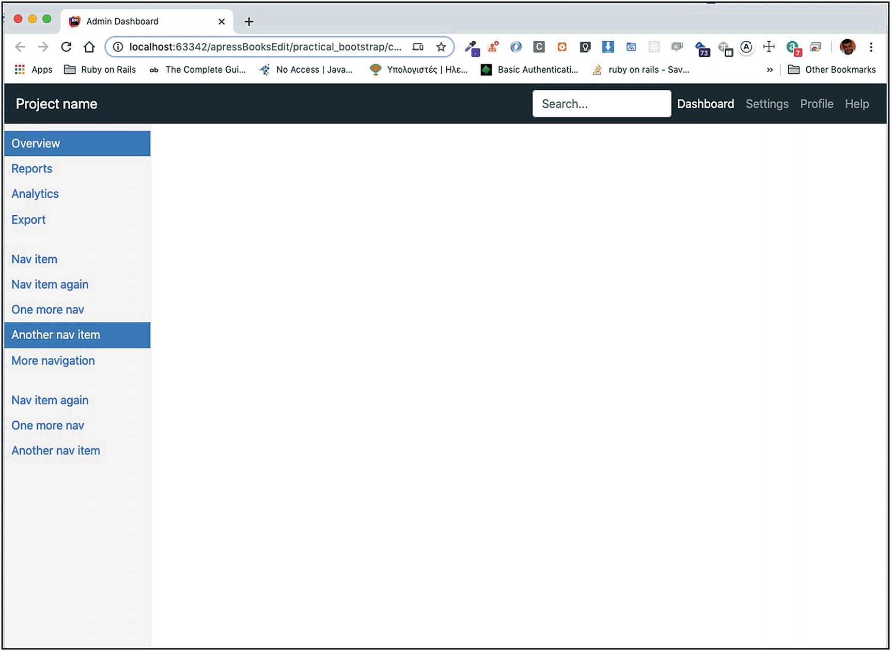The height and width of the screenshot is (651, 891).
Task: Open the Analytics sidebar link
Action: tap(35, 194)
